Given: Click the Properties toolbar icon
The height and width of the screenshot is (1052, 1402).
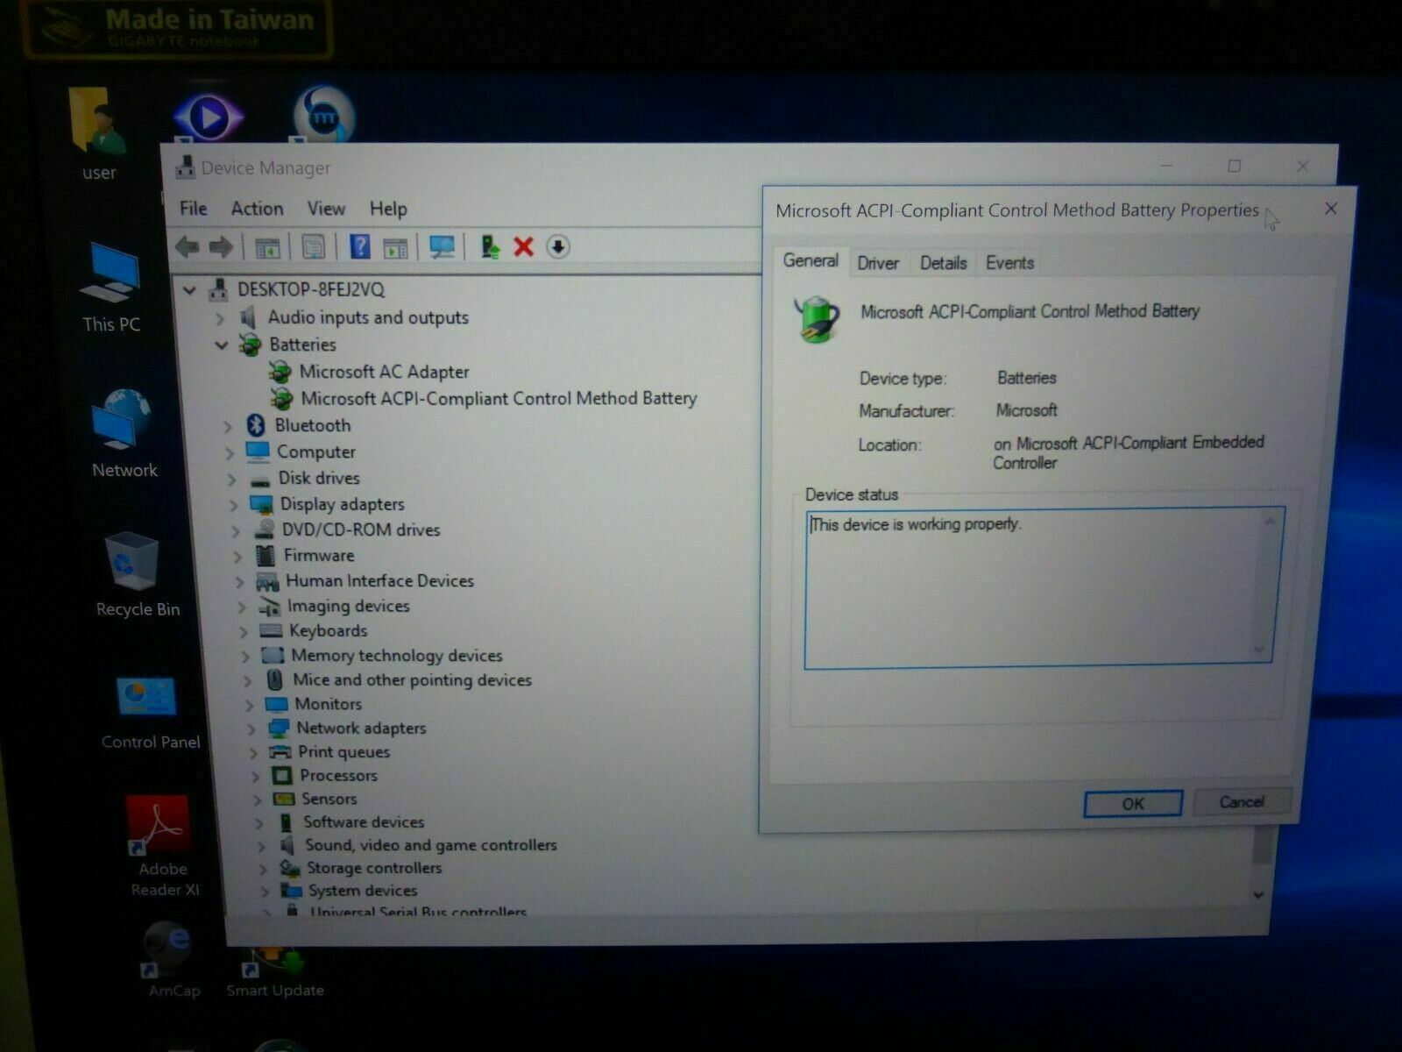Looking at the screenshot, I should [x=313, y=247].
